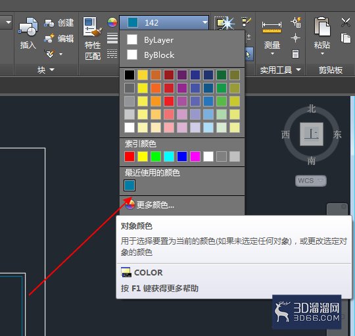355x336 pixels.
Task: Click the white ByLayer color box
Action: [132, 39]
